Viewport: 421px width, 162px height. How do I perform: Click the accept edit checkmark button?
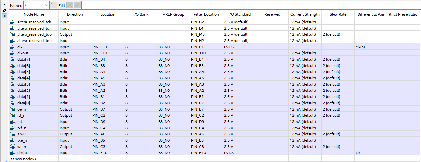point(77,5)
